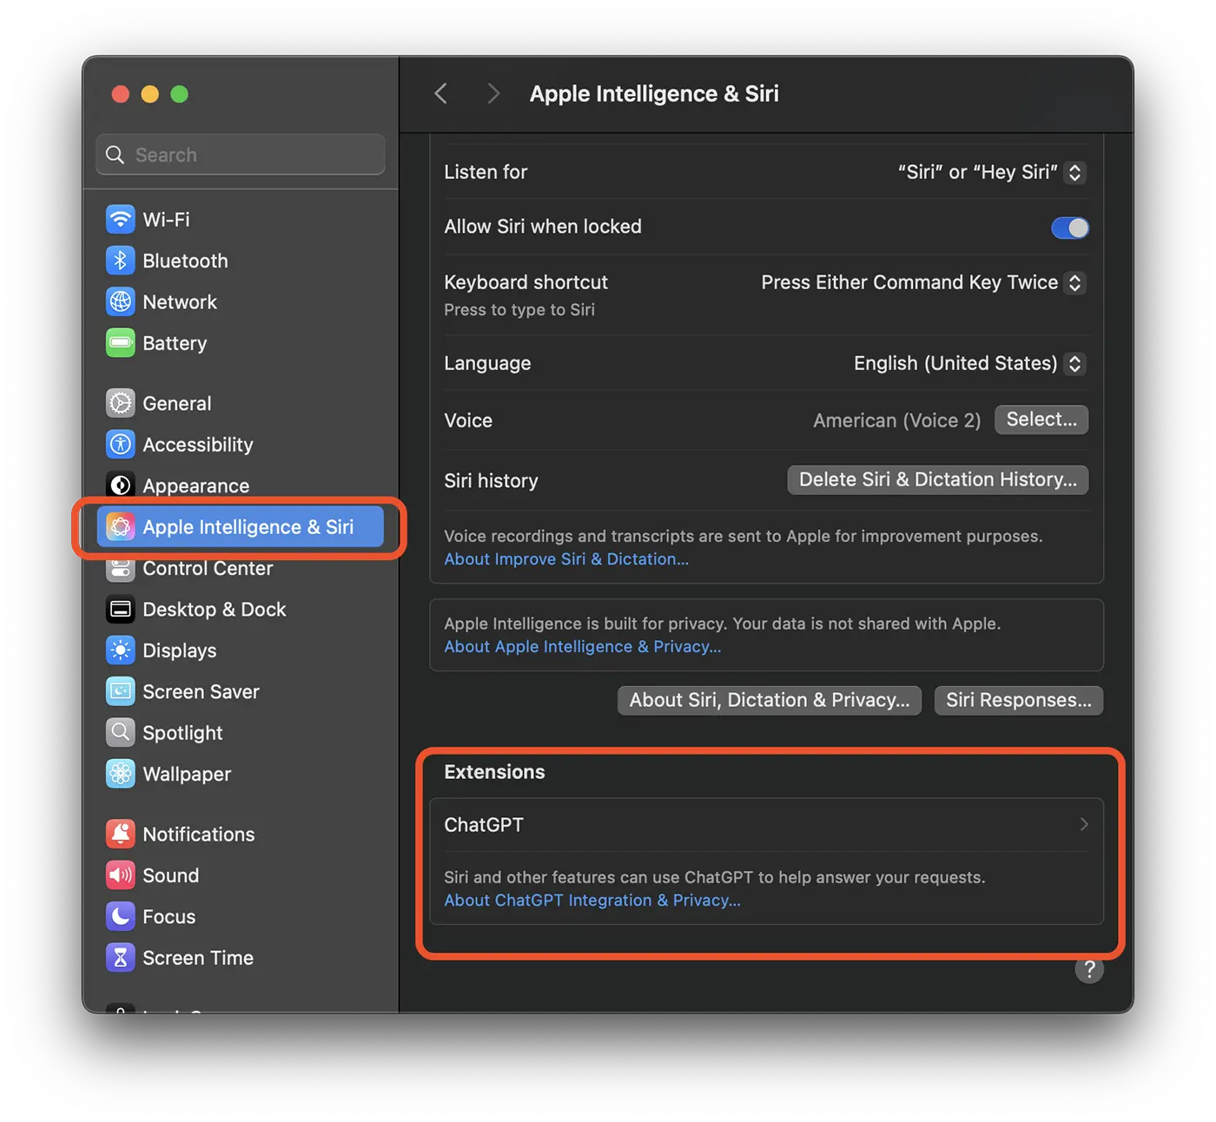The width and height of the screenshot is (1216, 1122).
Task: Select Battery in the sidebar
Action: click(241, 343)
